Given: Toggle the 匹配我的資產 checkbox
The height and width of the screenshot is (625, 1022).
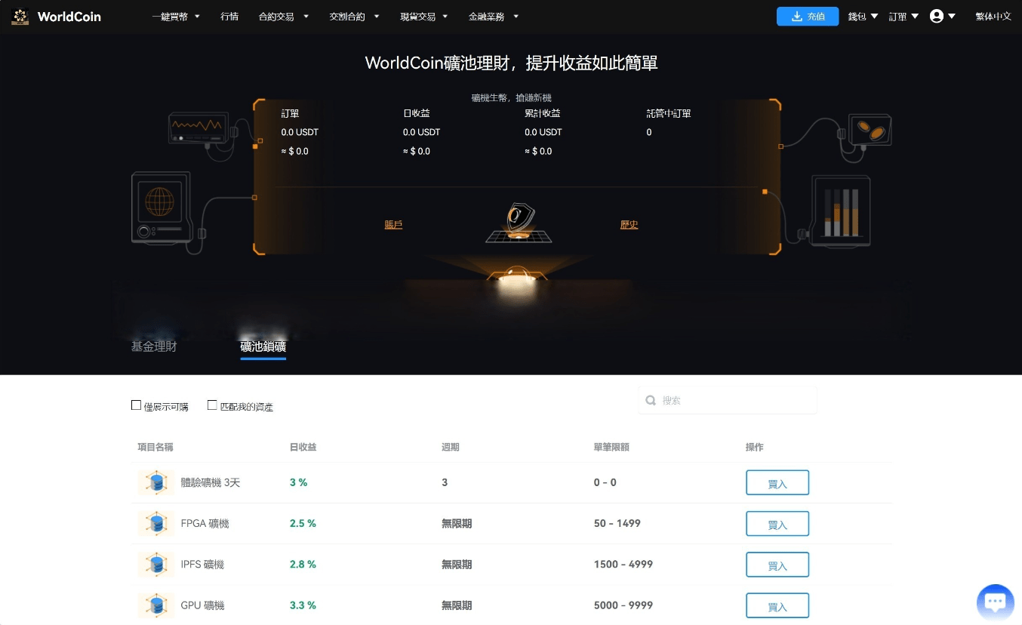Looking at the screenshot, I should (x=212, y=405).
